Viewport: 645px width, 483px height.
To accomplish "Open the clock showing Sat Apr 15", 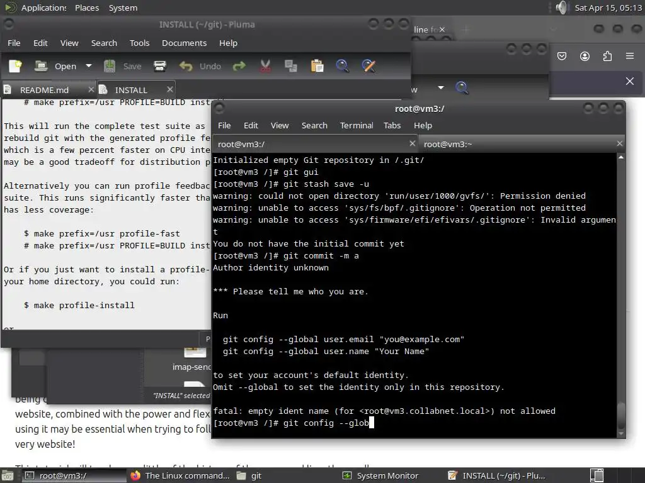I will (608, 8).
